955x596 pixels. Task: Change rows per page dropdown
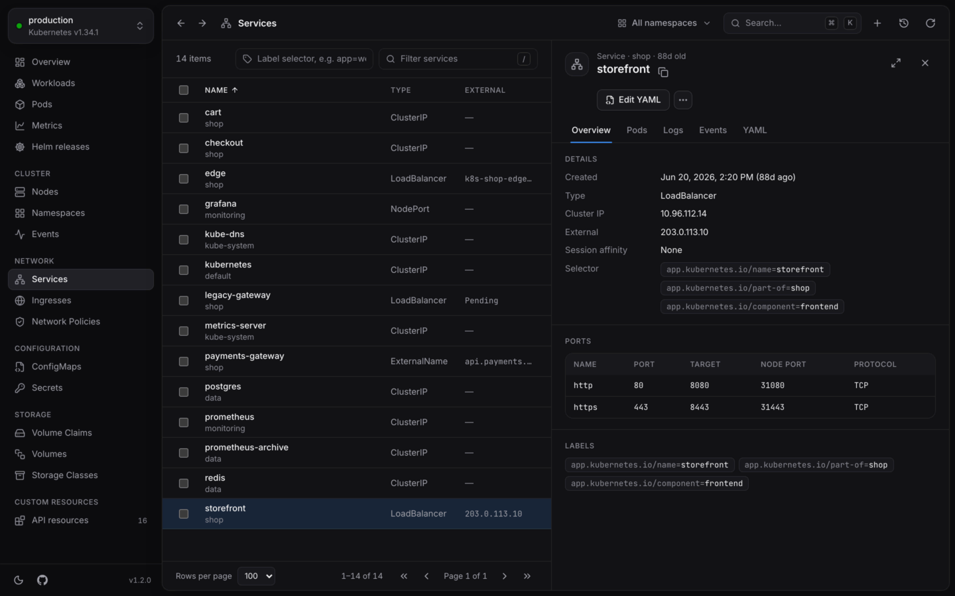[257, 576]
